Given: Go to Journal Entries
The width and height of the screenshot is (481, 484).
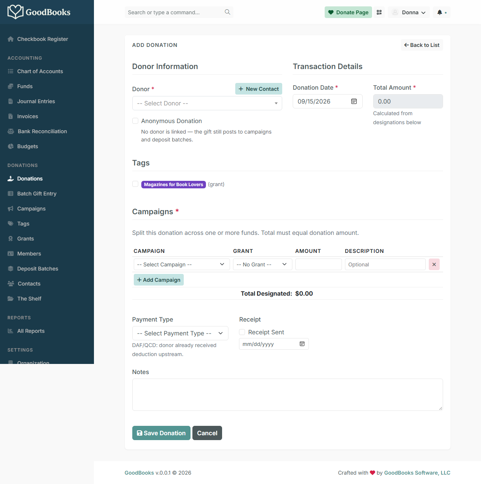Looking at the screenshot, I should click(36, 101).
